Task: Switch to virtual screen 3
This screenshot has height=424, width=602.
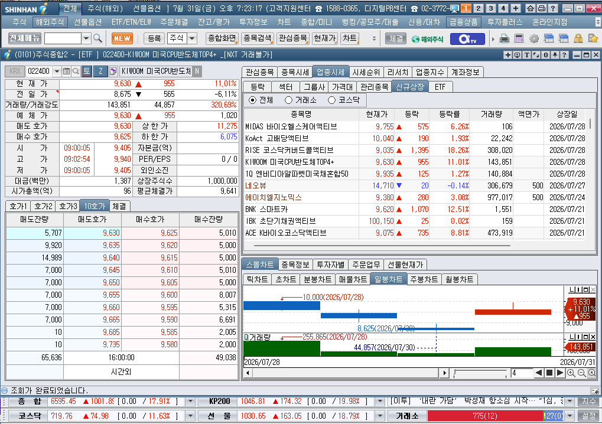Action: coord(491,8)
